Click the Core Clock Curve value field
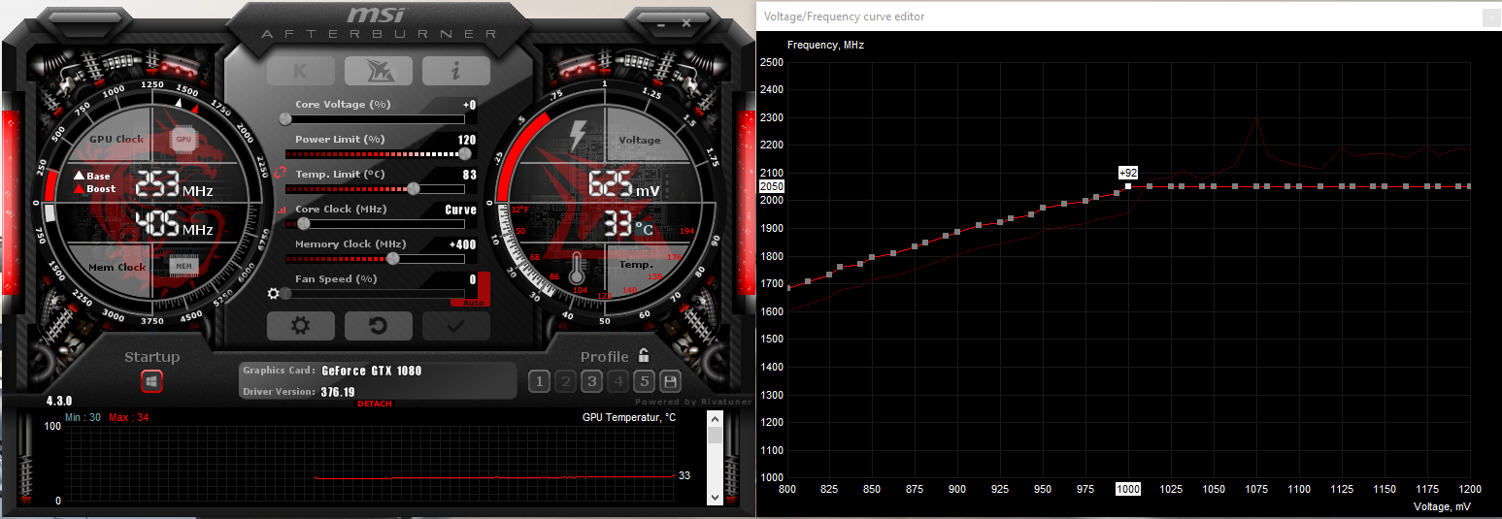 460,210
